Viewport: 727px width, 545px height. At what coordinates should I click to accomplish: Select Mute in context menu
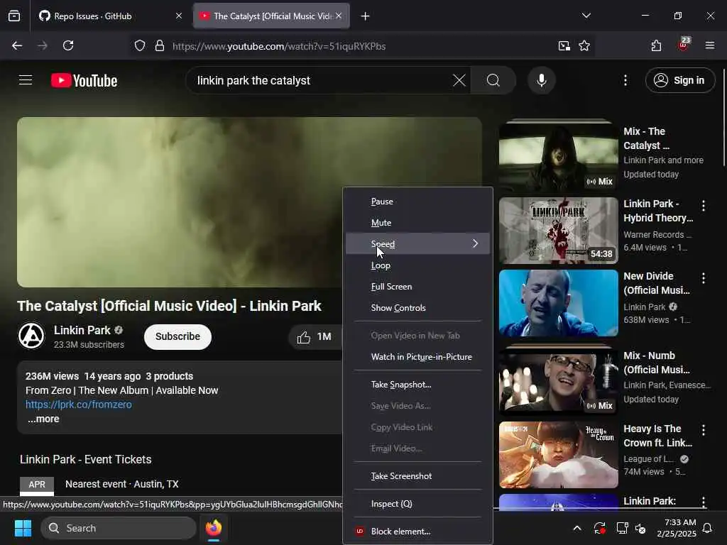coord(417,223)
